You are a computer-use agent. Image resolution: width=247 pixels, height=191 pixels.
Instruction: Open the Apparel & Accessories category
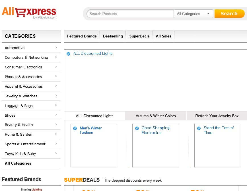pyautogui.click(x=24, y=86)
